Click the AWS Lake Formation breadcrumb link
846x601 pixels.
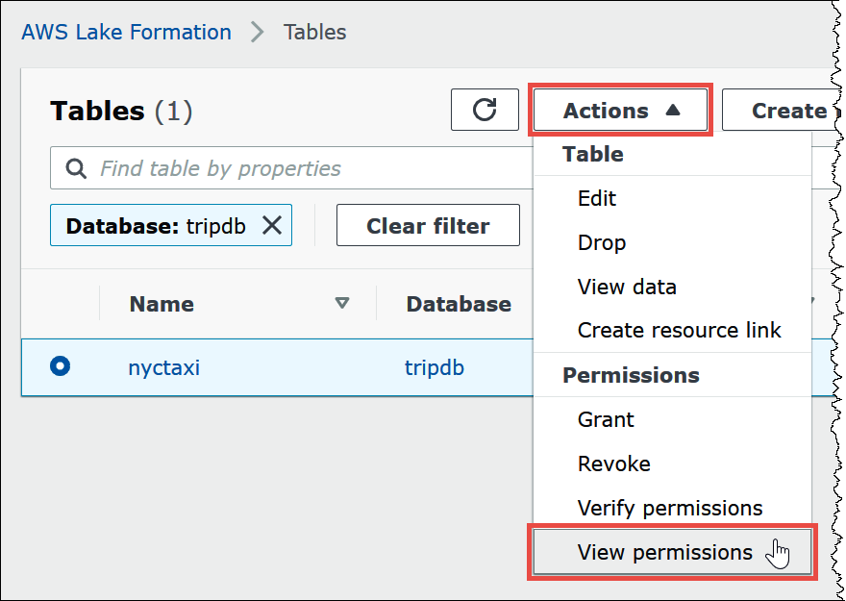(125, 31)
